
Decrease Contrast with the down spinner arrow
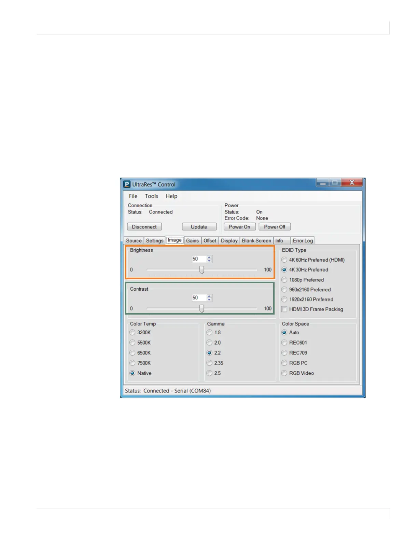pyautogui.click(x=209, y=300)
